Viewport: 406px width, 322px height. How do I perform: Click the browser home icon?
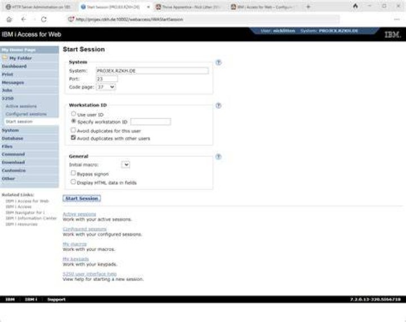(x=9, y=19)
